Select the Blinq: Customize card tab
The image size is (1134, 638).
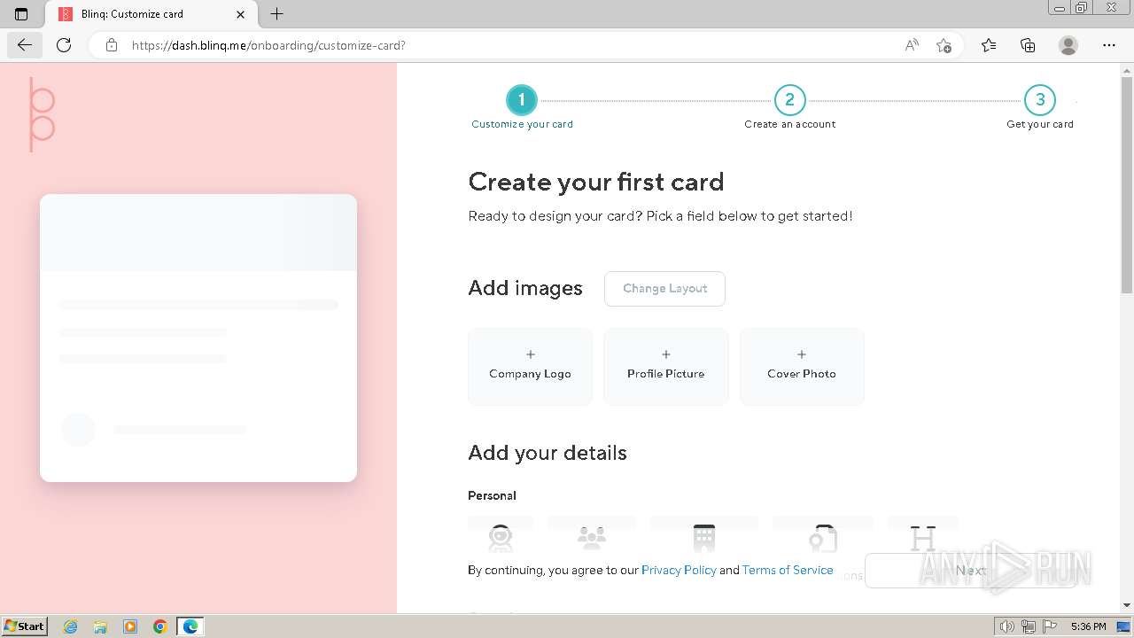(151, 14)
